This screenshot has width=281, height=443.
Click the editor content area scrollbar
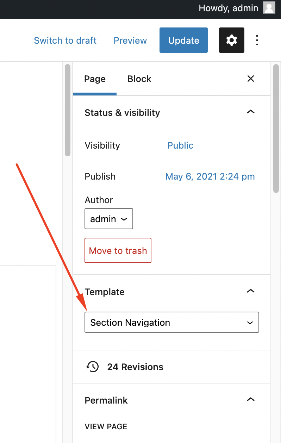click(x=68, y=110)
